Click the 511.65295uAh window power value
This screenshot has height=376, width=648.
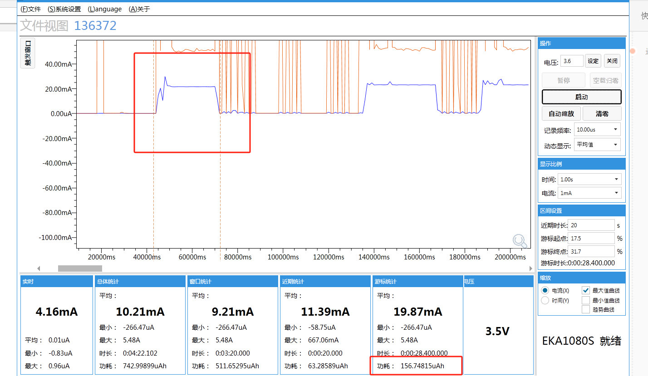pos(237,366)
